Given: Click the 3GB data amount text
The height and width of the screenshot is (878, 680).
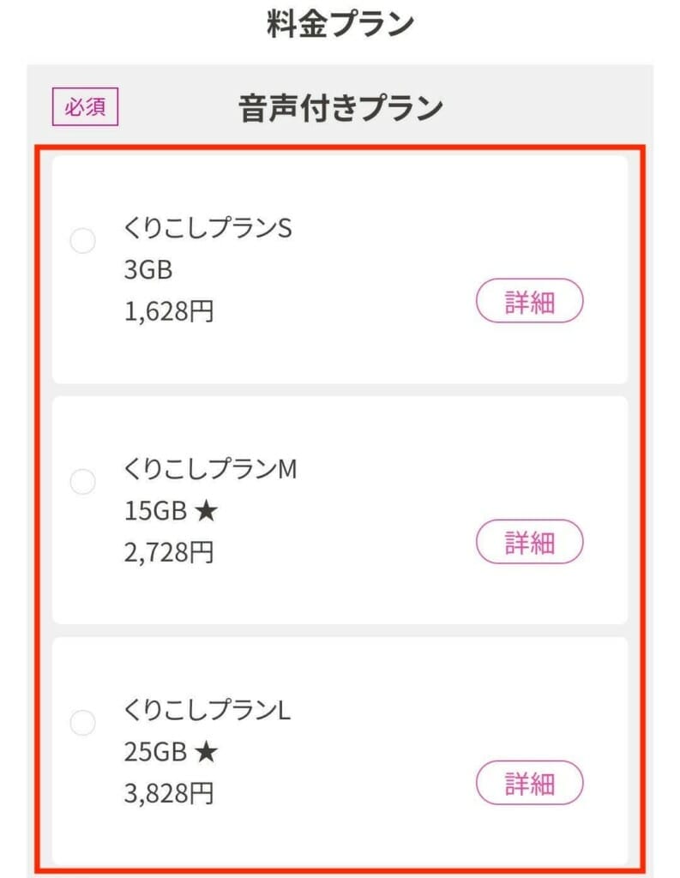Looking at the screenshot, I should click(x=148, y=271).
